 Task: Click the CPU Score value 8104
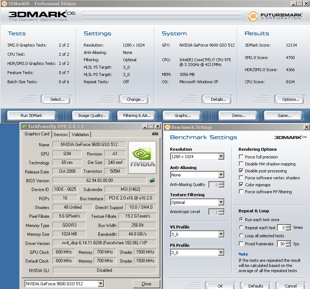pyautogui.click(x=290, y=82)
